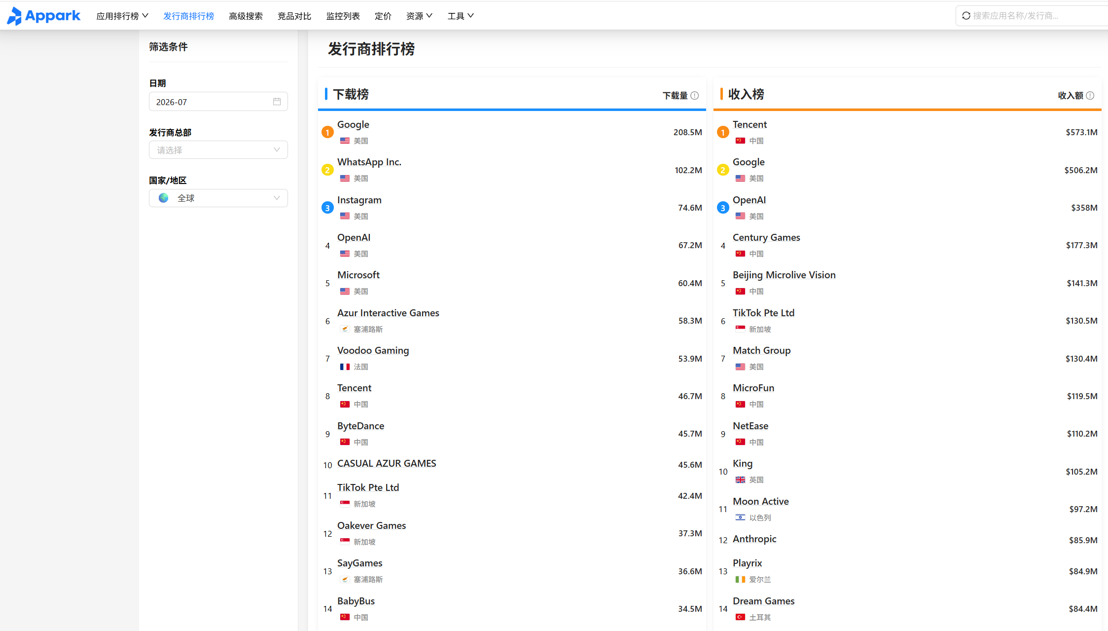Open the 国家/地区 全球 dropdown
Screen dimensions: 1108x631
pos(218,198)
